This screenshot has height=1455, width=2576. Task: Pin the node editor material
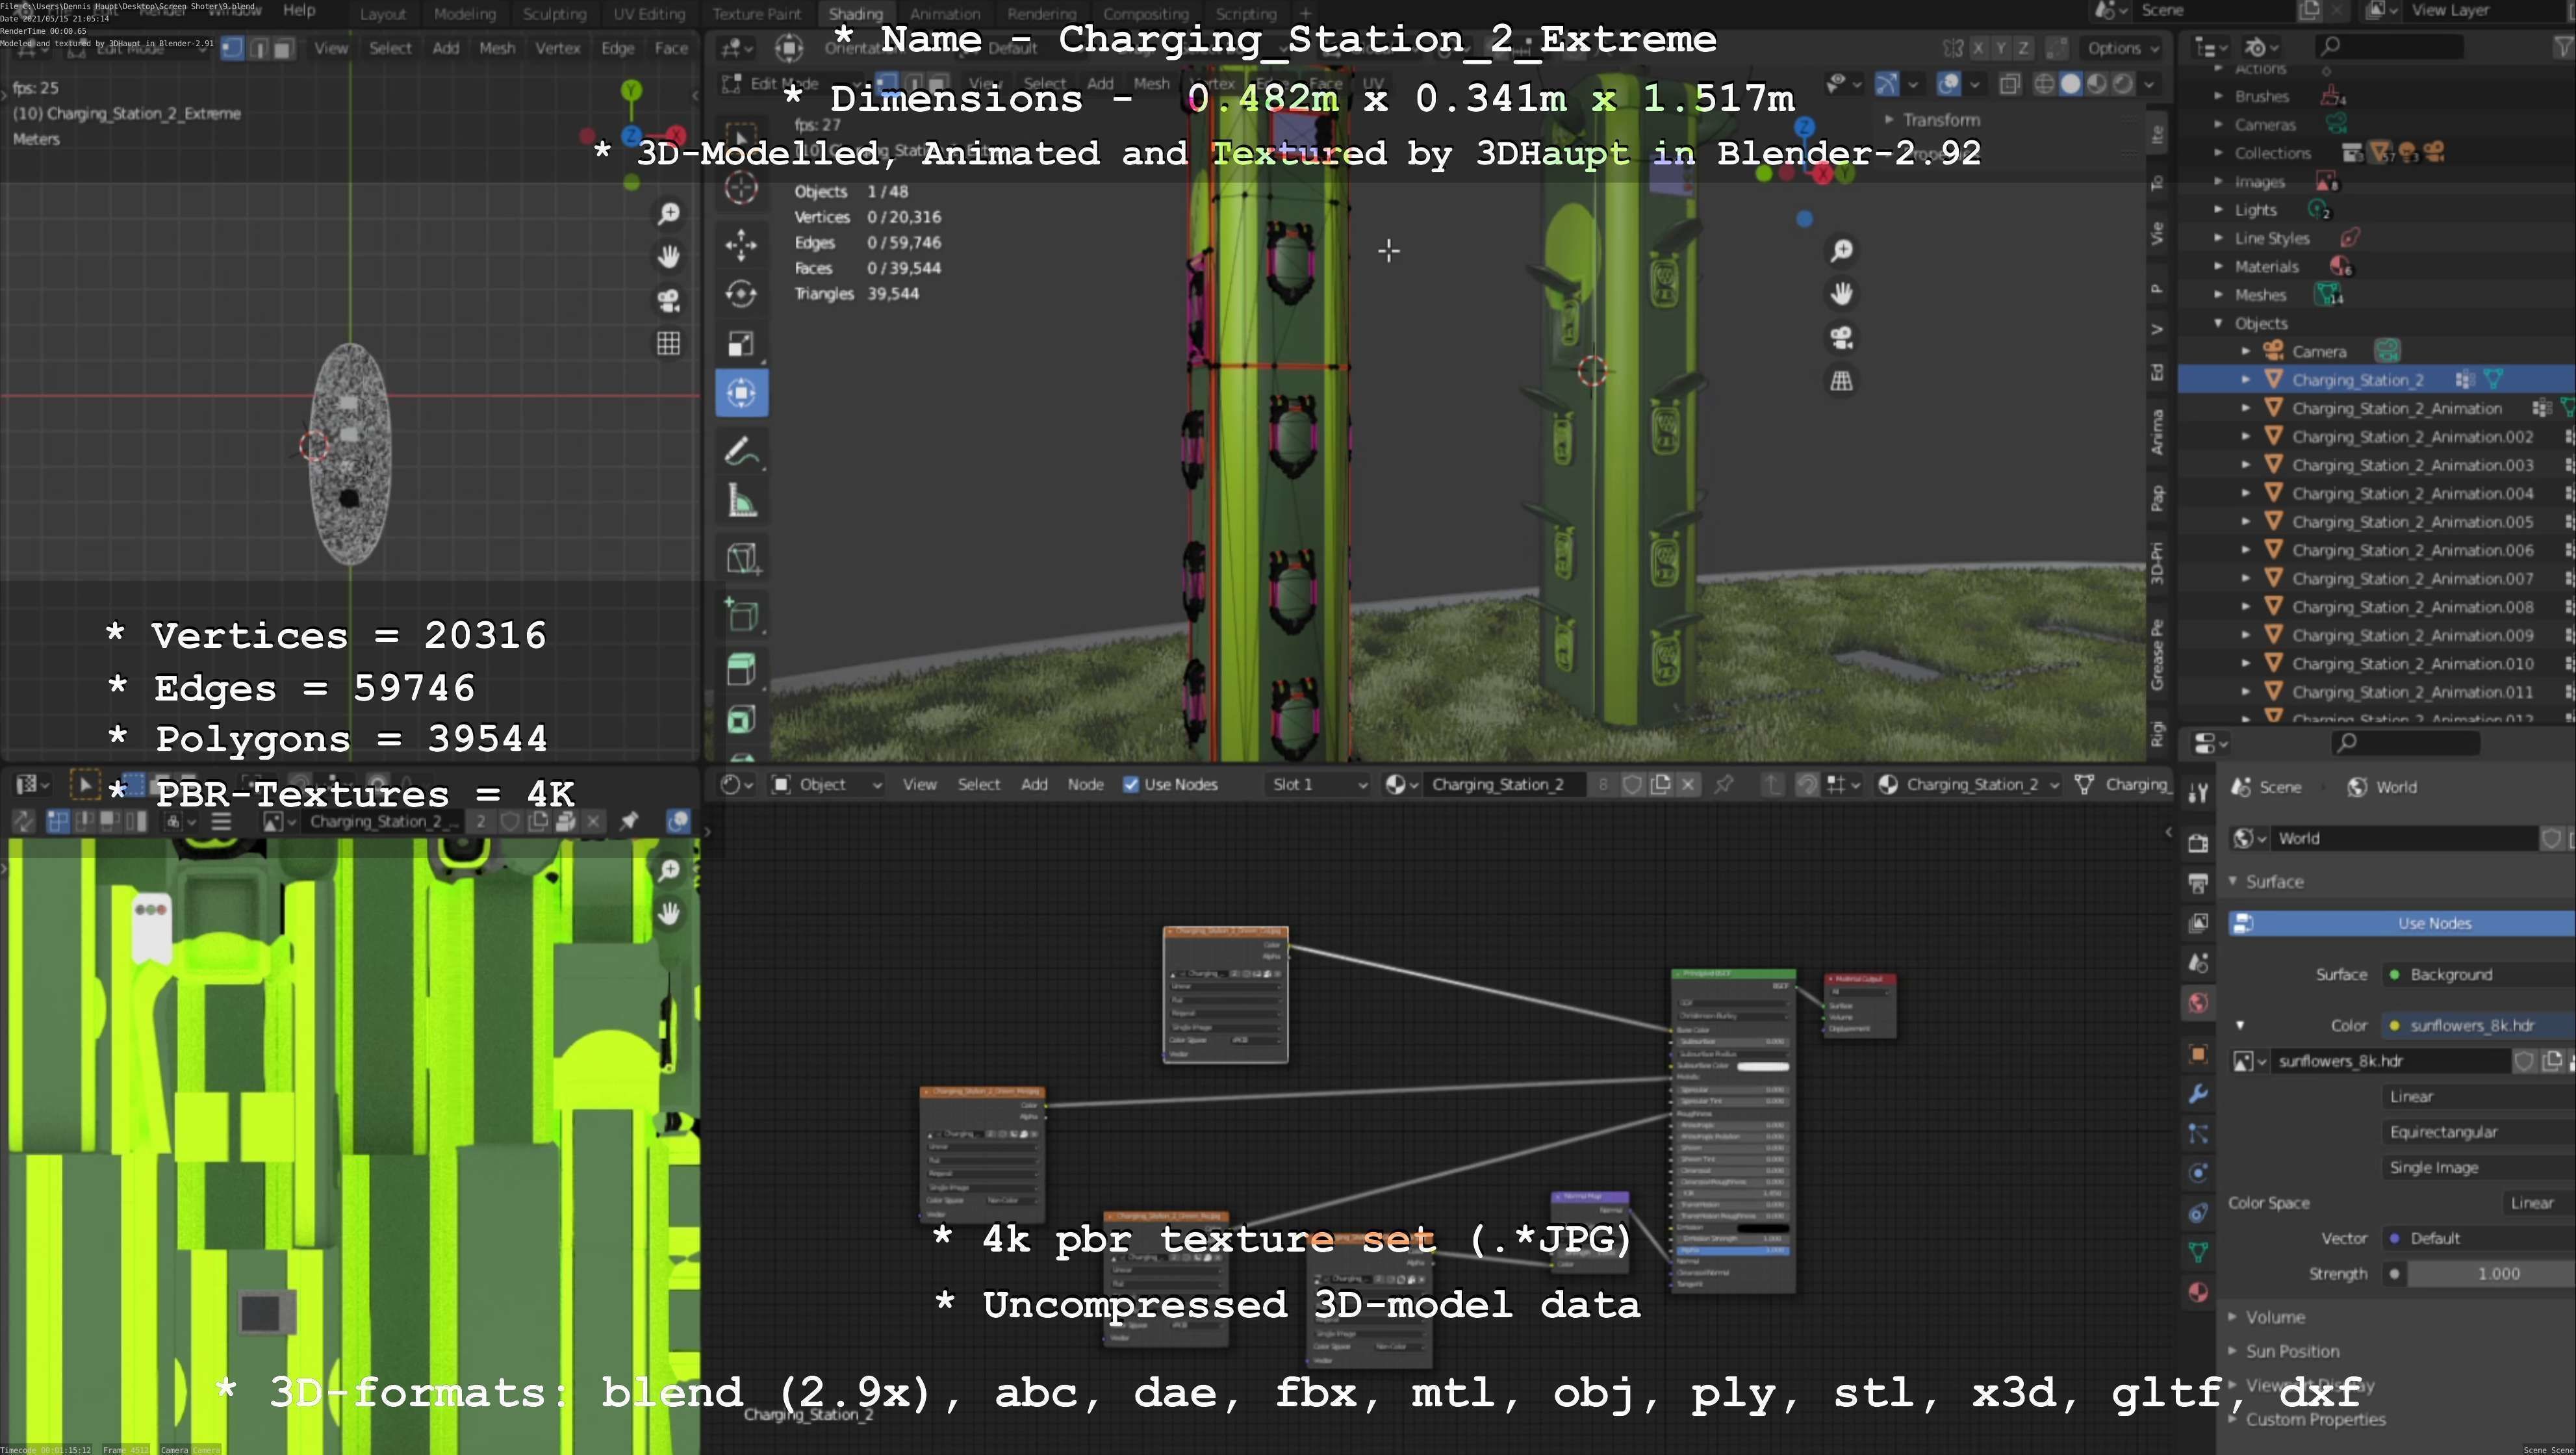click(x=1723, y=785)
